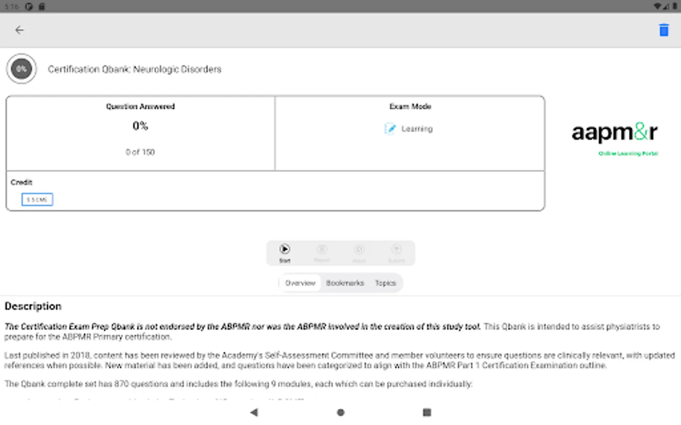Click the paragraph starting 'Last published in 2018'
Screen dimensions: 681x425
340,360
